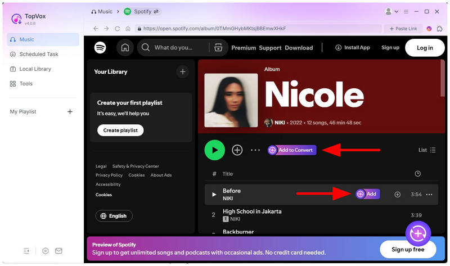Click the home icon in address toolbar
Image resolution: width=450 pixels, height=266 pixels.
pyautogui.click(x=128, y=29)
